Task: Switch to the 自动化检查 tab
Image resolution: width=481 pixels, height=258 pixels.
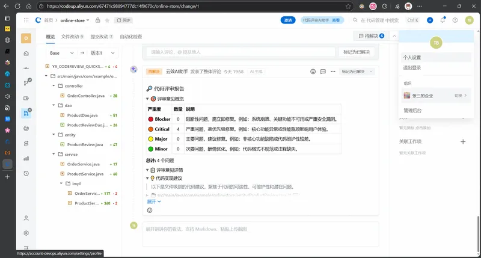Action: [x=131, y=37]
